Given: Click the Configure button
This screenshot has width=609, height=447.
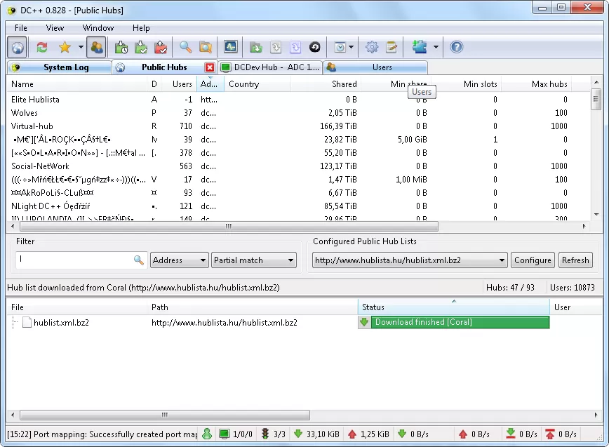Looking at the screenshot, I should pyautogui.click(x=533, y=260).
